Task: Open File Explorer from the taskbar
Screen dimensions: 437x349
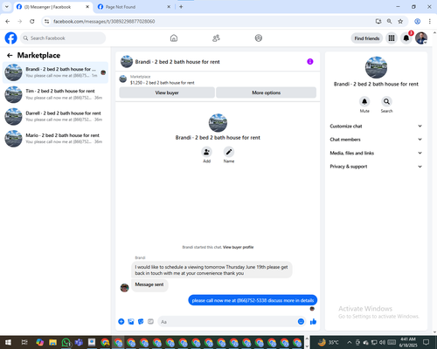Action: (x=52, y=342)
